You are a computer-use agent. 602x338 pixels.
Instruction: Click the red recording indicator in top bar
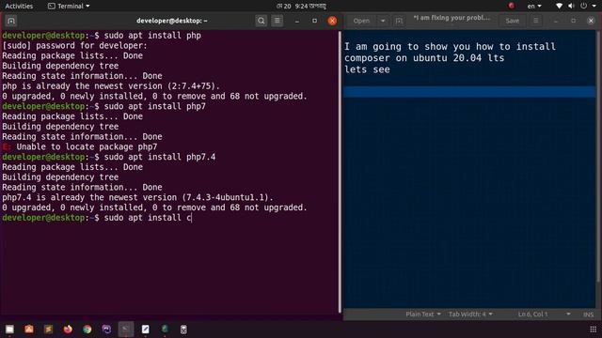512,6
